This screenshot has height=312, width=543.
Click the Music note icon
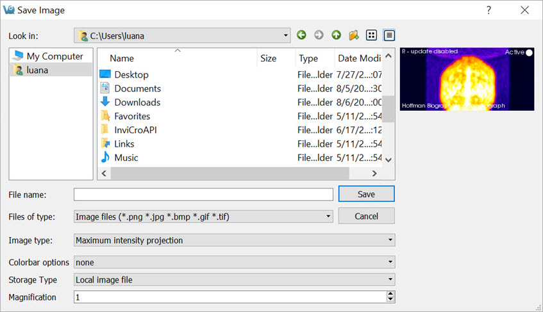[x=105, y=157]
